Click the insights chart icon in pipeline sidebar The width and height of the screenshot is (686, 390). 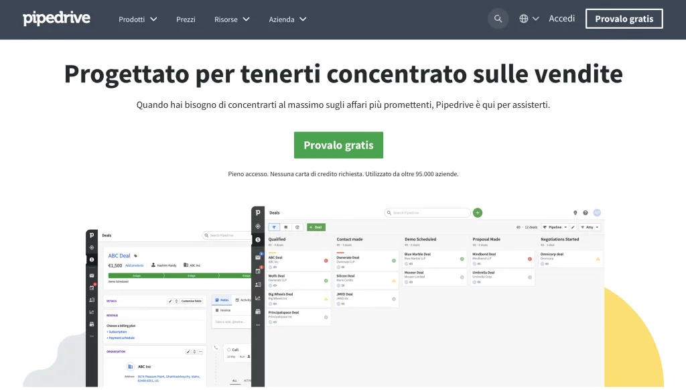point(258,298)
